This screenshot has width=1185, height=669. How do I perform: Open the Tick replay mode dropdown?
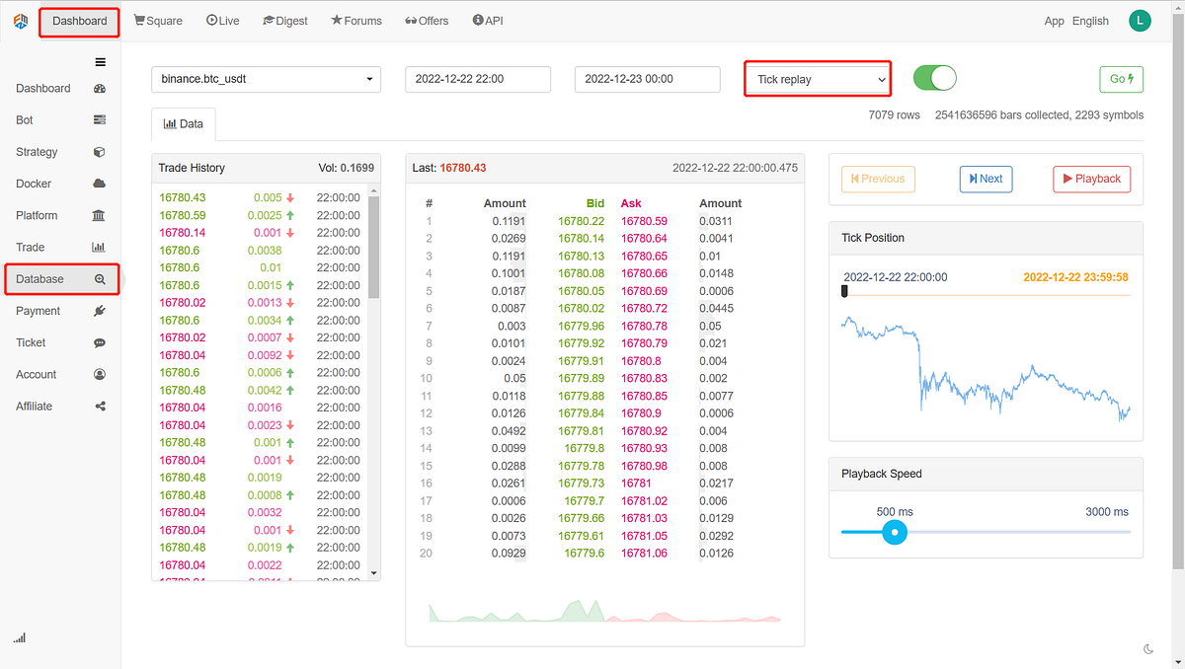click(817, 78)
